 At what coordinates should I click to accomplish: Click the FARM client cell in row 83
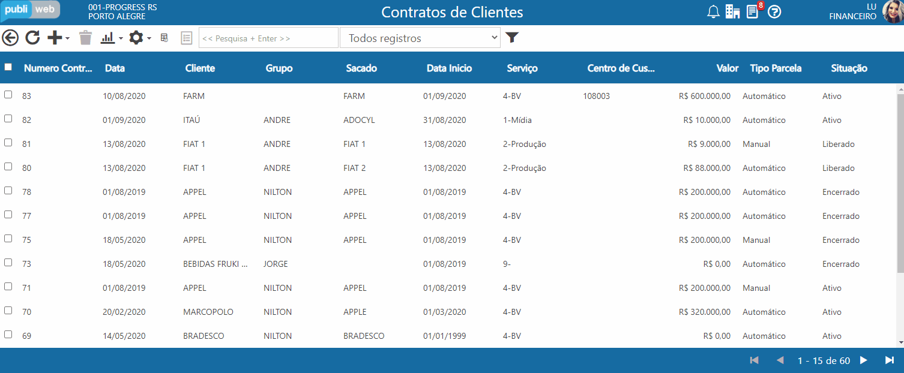pyautogui.click(x=194, y=96)
